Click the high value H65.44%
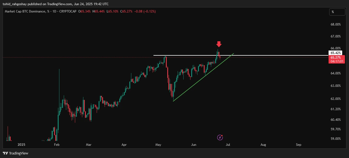 click(x=99, y=11)
